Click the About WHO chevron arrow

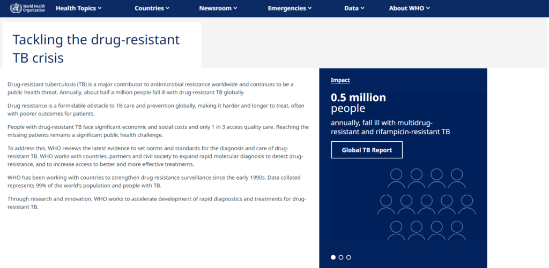coord(428,8)
